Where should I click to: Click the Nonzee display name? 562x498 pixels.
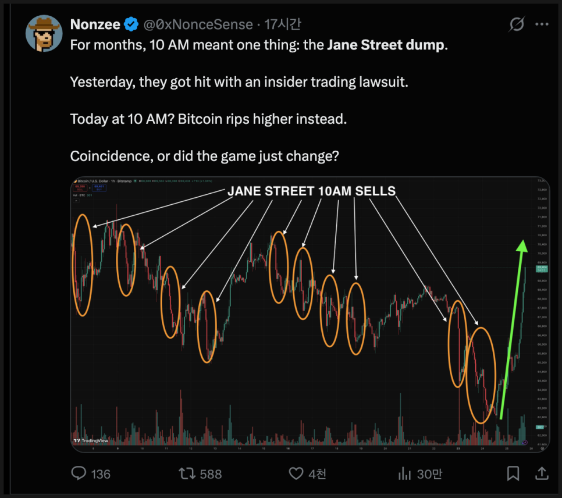coord(95,24)
